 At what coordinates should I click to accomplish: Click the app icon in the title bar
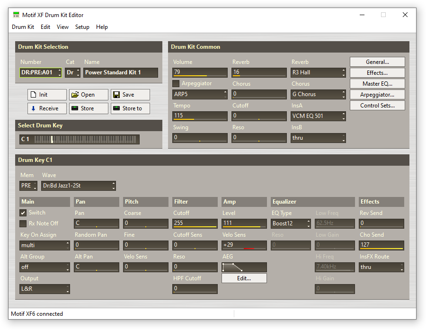16,15
